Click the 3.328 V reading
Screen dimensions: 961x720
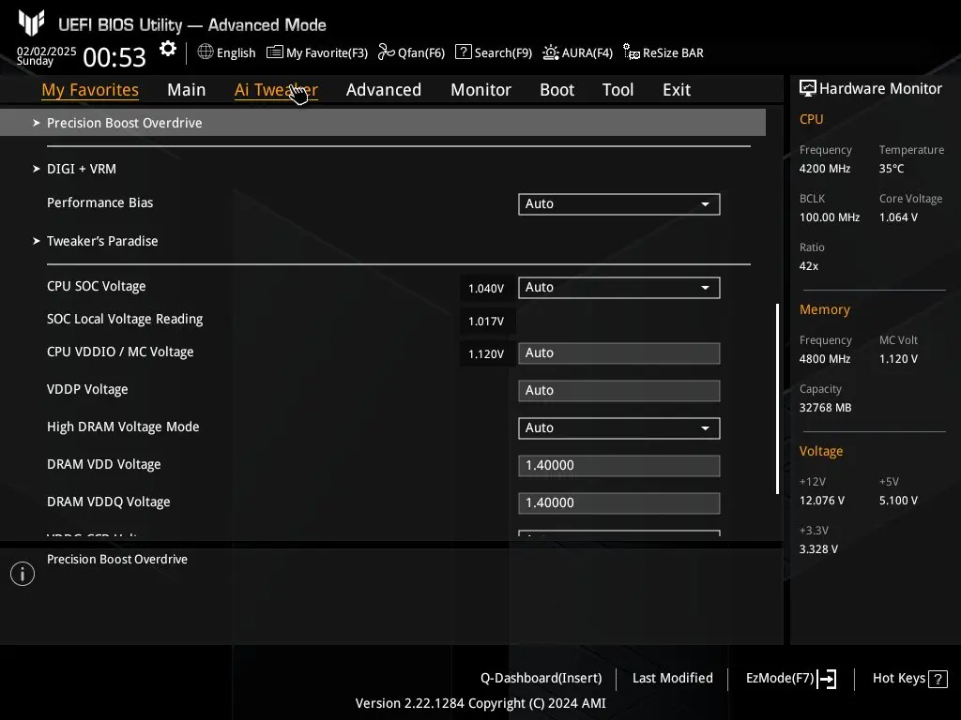click(x=818, y=549)
